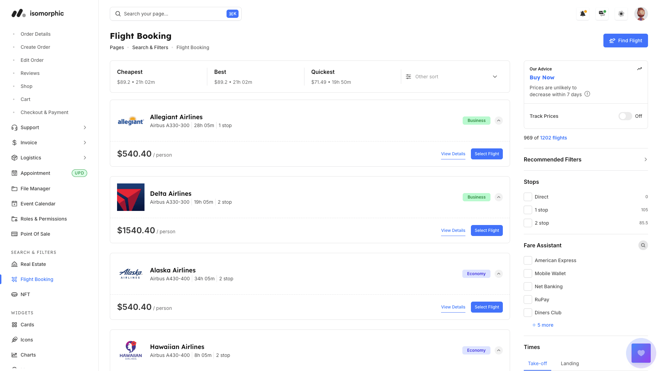This screenshot has height=371, width=659.
Task: Click the Charts graph icon
Action: pos(14,355)
